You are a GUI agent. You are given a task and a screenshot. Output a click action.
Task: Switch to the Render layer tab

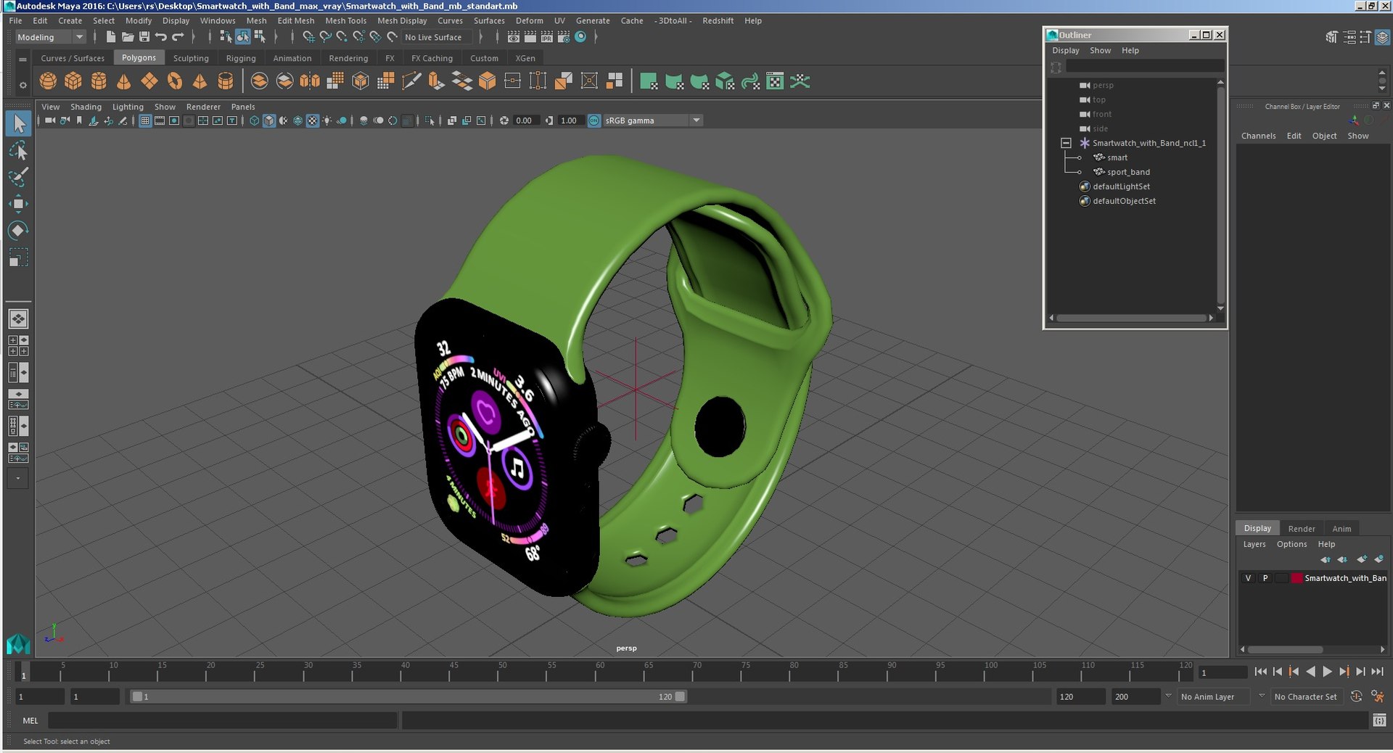pyautogui.click(x=1302, y=528)
